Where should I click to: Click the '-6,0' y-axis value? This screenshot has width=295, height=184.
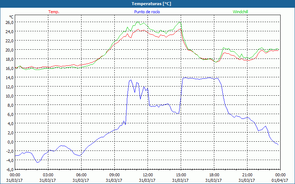tap(10, 170)
